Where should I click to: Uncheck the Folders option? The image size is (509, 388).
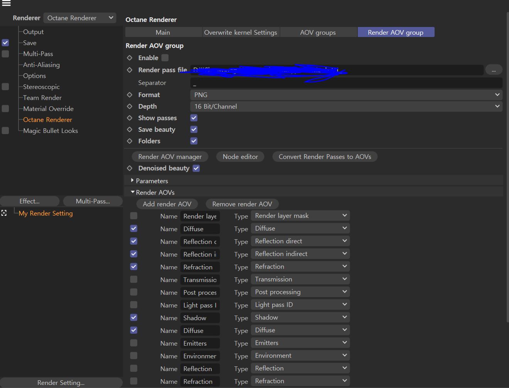point(194,141)
